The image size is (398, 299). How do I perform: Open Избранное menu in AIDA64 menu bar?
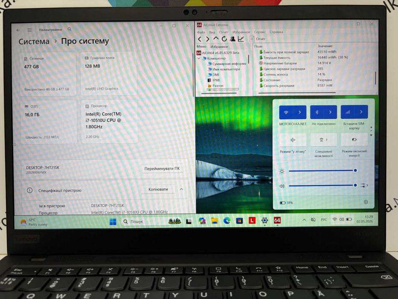click(x=241, y=32)
